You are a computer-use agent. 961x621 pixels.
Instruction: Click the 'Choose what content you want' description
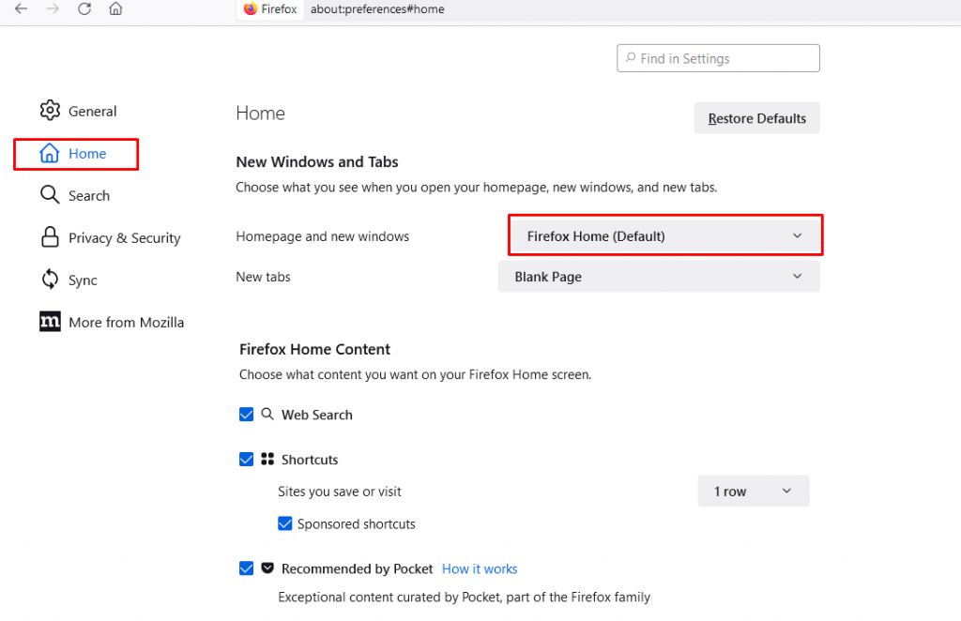(415, 374)
